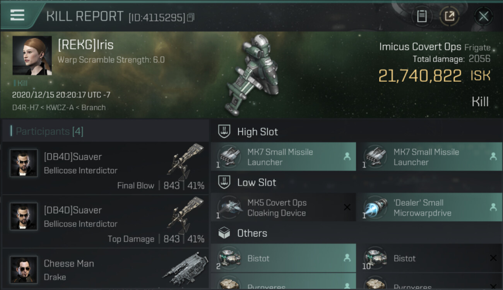The height and width of the screenshot is (290, 503).
Task: Copy the kill report ID icon
Action: coord(190,18)
